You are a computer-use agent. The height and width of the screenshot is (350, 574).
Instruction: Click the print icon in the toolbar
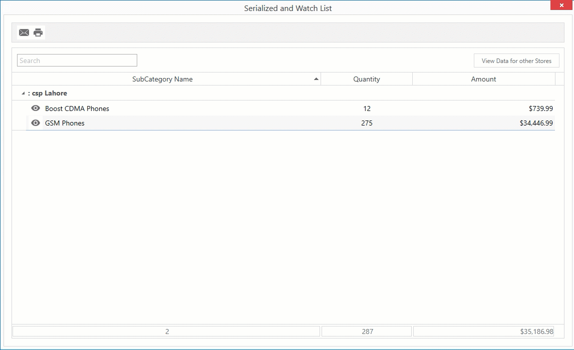[38, 32]
